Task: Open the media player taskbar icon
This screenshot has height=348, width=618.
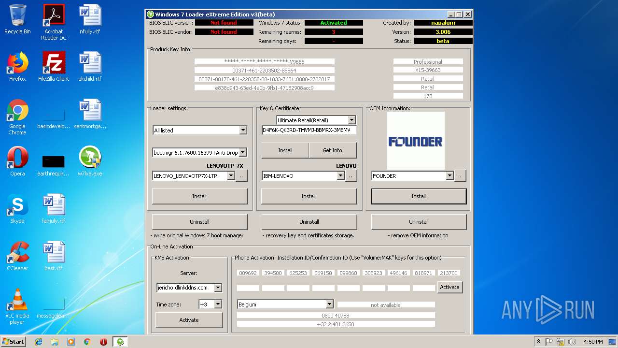Action: 71,342
